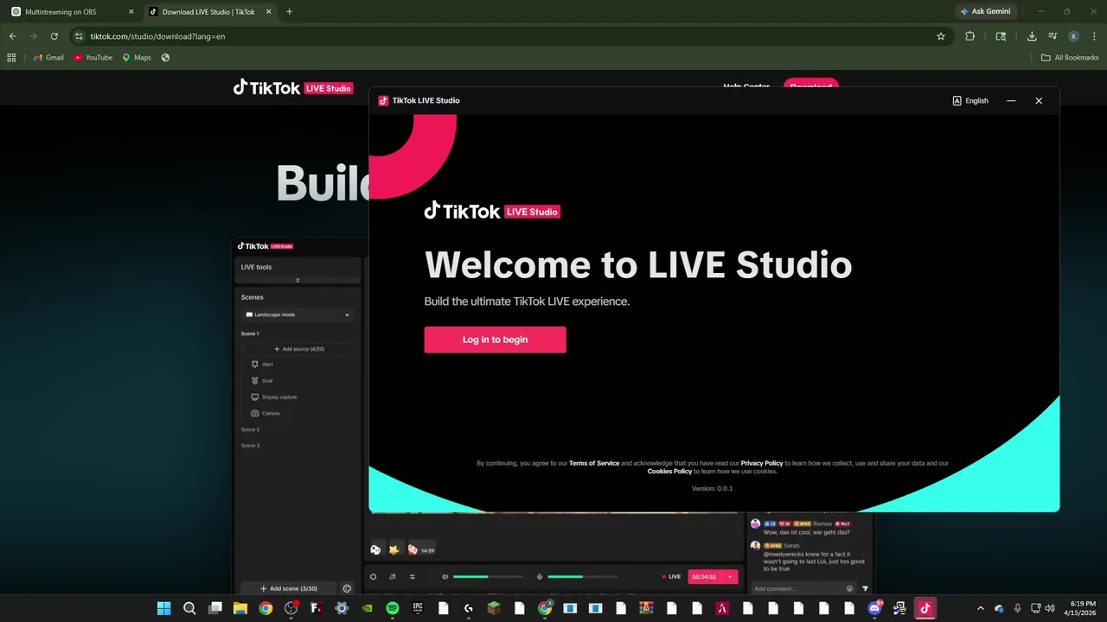Mute the speaker icon in preview

pyautogui.click(x=445, y=577)
